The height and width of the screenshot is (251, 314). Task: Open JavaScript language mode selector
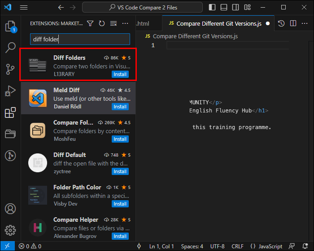pos(266,246)
